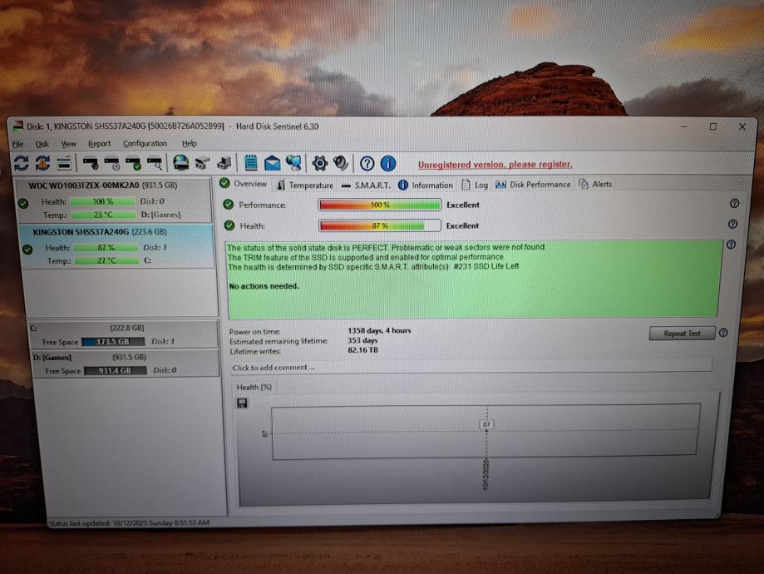Open configuration via the gear icon

[x=319, y=163]
